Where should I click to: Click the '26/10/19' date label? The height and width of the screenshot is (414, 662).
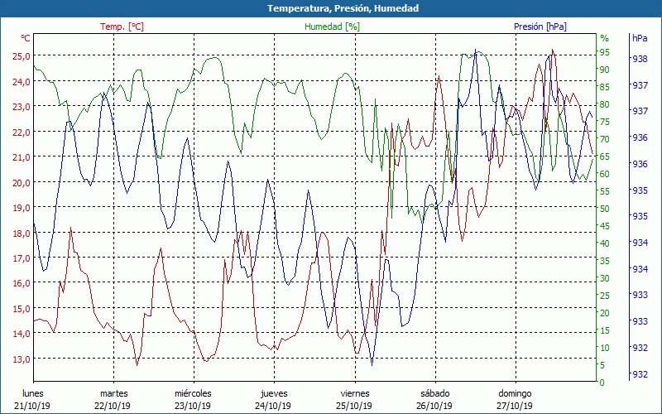click(x=434, y=406)
